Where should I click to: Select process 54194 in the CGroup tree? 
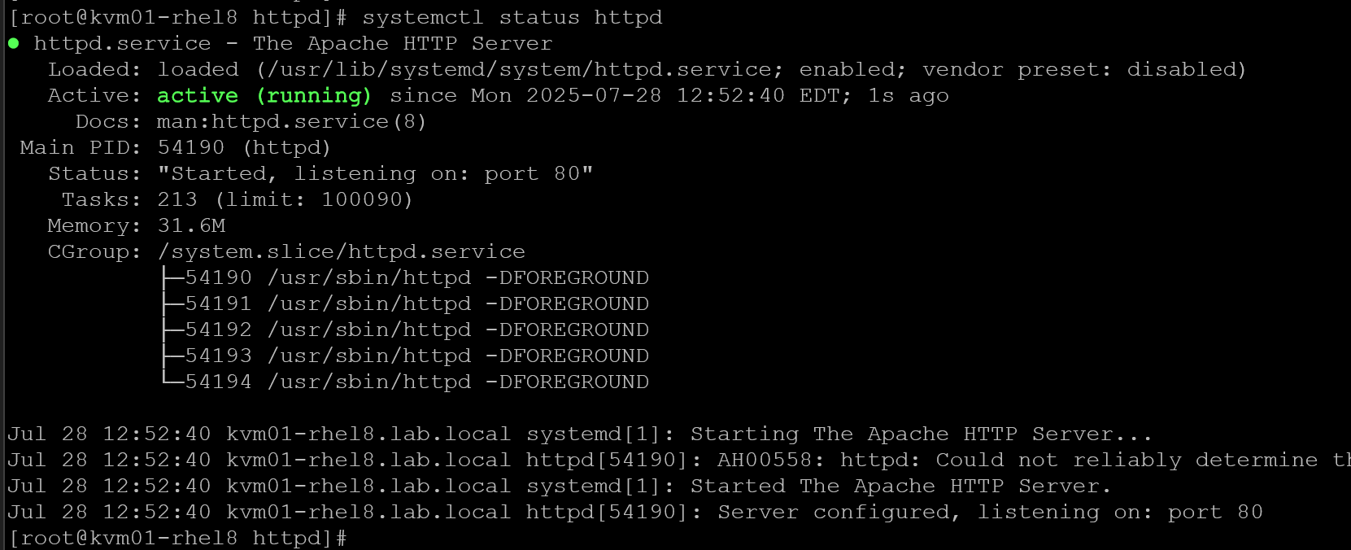coord(219,382)
